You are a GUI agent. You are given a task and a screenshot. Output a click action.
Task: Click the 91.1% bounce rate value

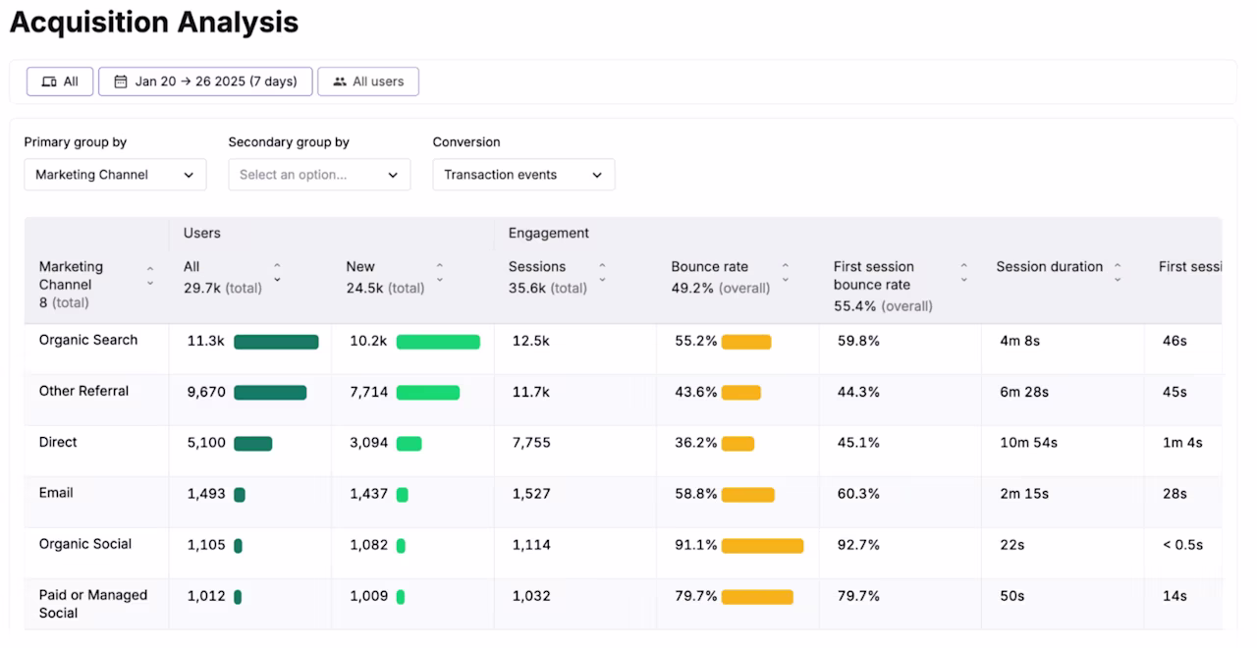coord(696,545)
